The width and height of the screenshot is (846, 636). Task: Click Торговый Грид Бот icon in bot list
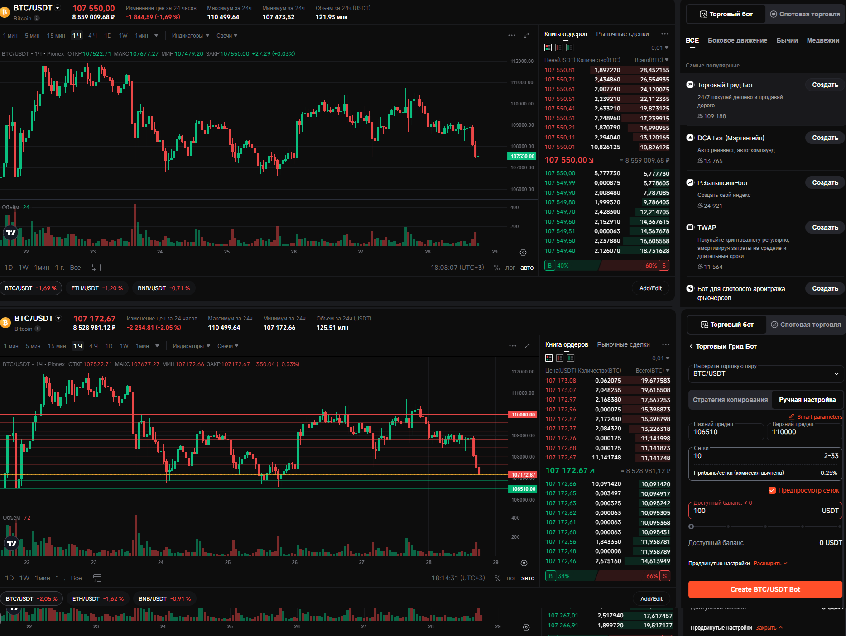click(x=690, y=85)
